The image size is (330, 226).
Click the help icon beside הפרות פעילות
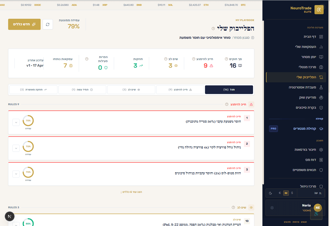click(x=87, y=59)
